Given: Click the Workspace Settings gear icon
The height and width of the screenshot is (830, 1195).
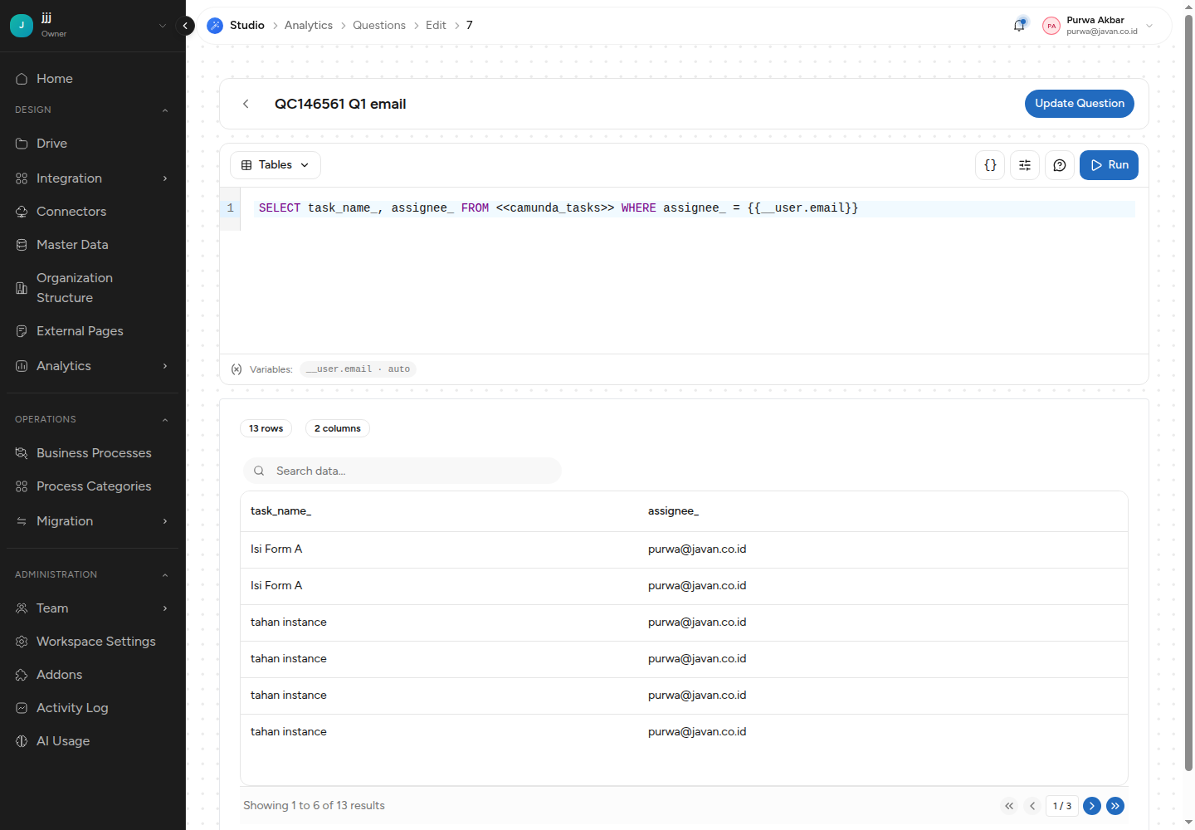Looking at the screenshot, I should coord(22,642).
